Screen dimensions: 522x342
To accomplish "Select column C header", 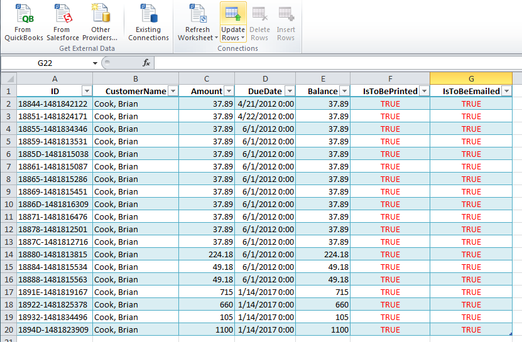I will (207, 78).
